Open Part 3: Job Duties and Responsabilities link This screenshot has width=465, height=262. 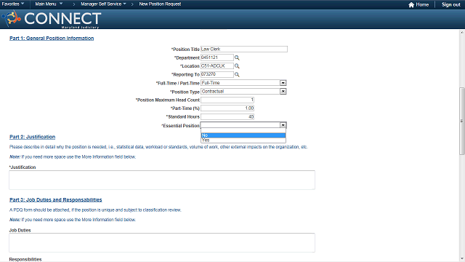click(x=56, y=200)
